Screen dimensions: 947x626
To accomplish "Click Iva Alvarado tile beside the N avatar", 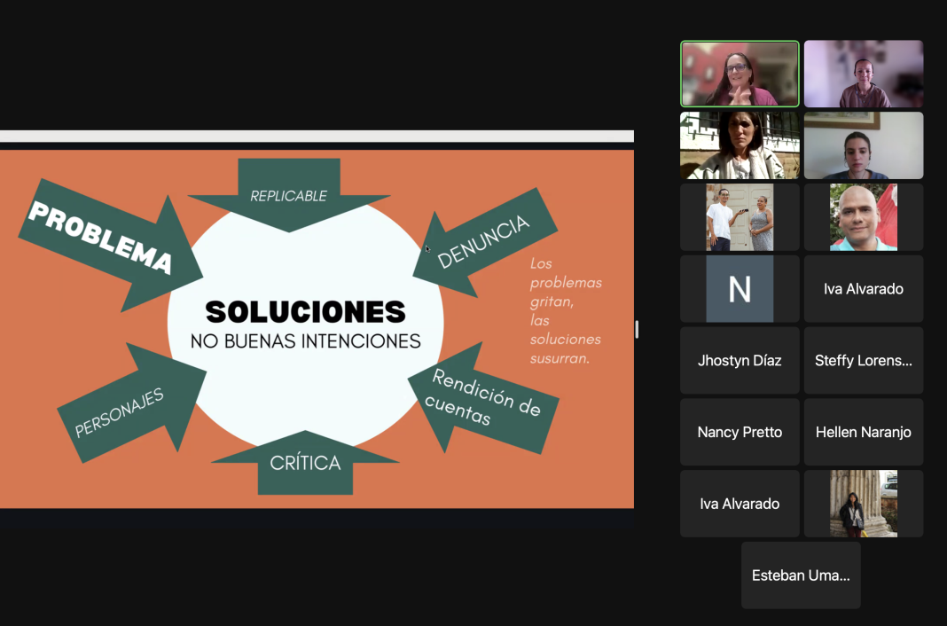I will 863,289.
